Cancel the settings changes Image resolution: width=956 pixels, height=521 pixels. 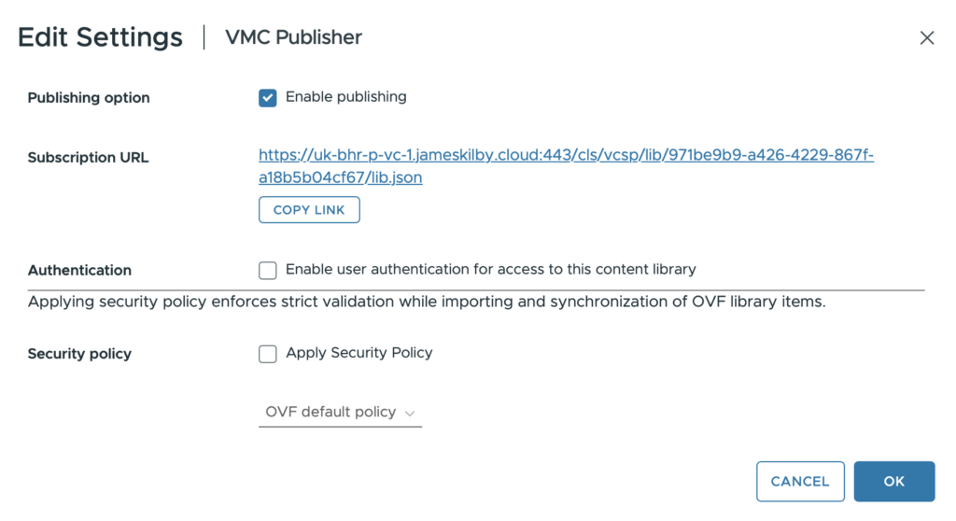click(800, 482)
